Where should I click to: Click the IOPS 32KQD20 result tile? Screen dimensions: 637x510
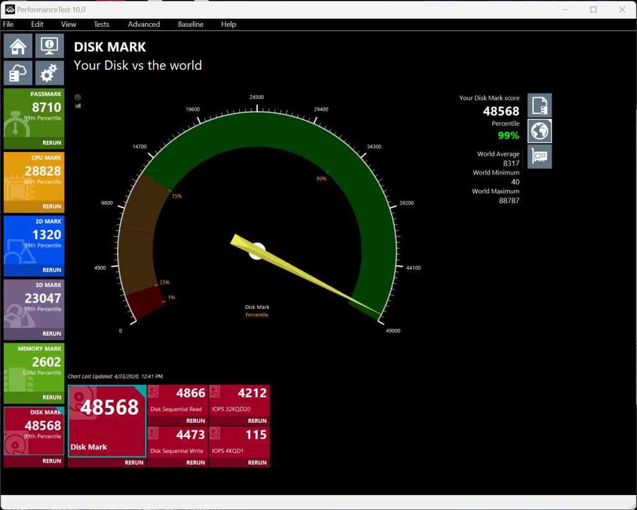(x=239, y=400)
